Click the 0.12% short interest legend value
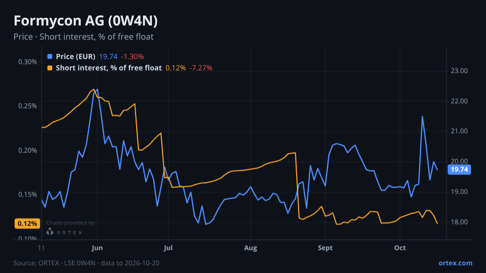 click(176, 68)
